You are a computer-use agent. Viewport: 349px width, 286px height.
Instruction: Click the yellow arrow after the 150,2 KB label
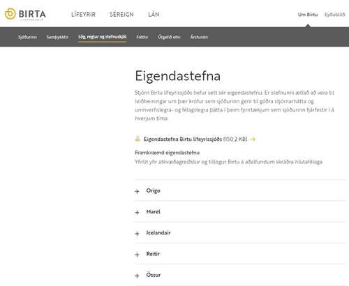click(253, 139)
